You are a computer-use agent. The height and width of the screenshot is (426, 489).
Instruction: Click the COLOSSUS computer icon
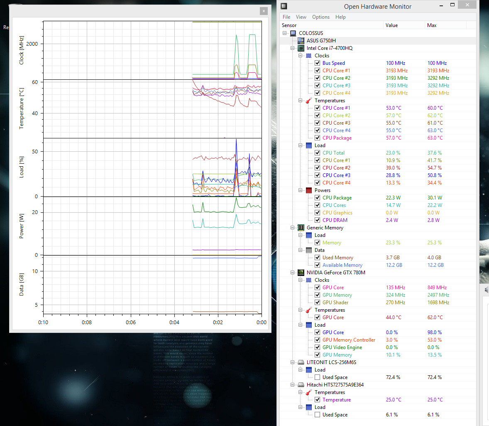pos(293,33)
